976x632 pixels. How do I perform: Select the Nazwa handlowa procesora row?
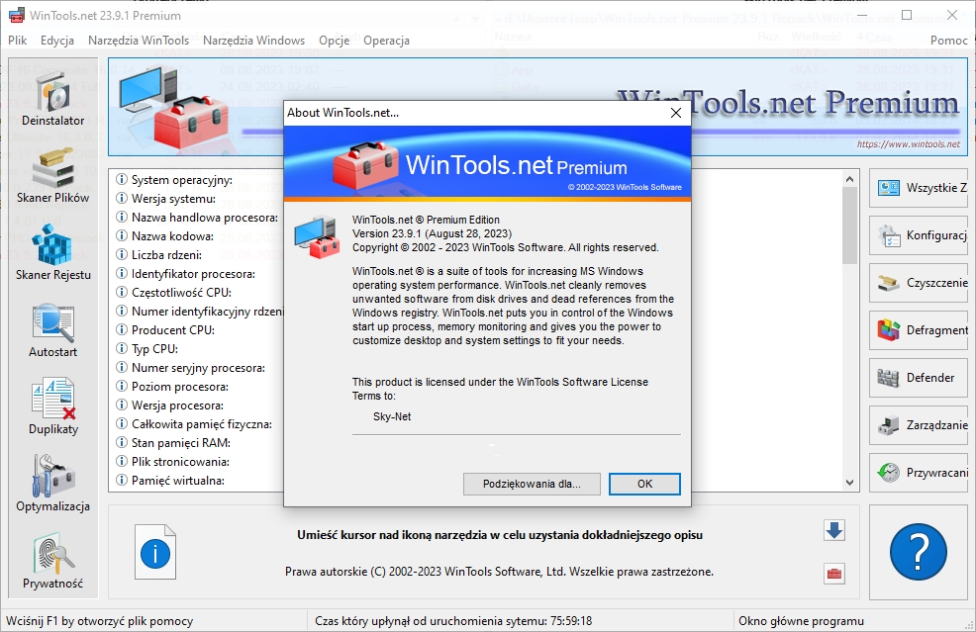pyautogui.click(x=198, y=217)
